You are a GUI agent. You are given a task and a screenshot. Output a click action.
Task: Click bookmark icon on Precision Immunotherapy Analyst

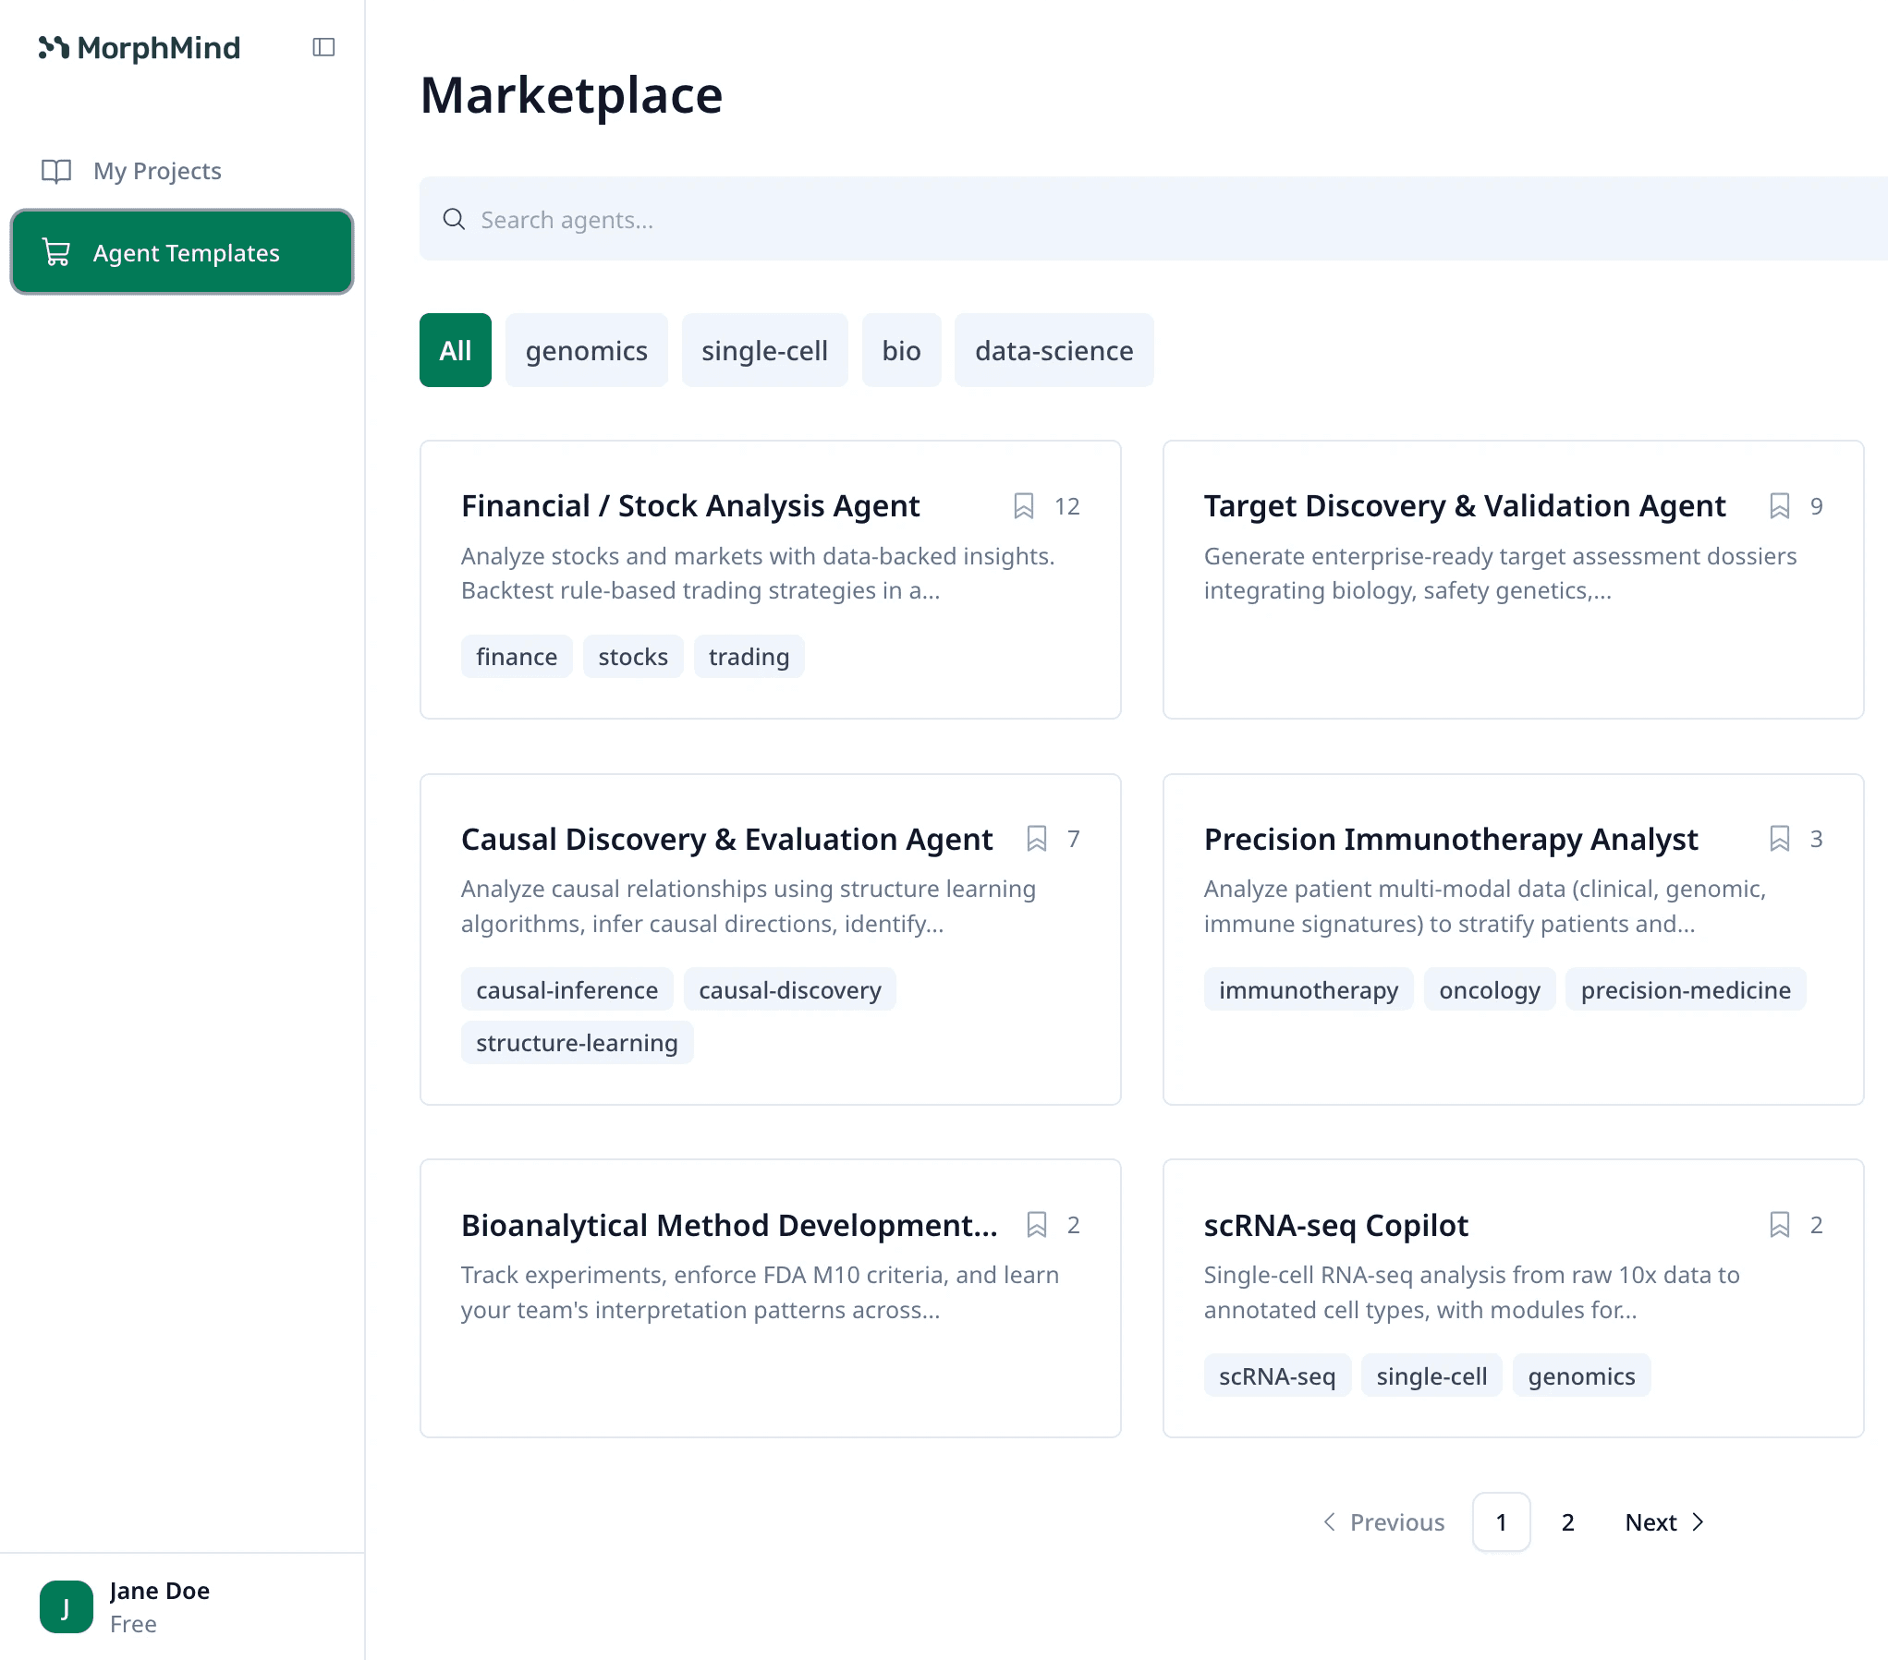[1779, 839]
